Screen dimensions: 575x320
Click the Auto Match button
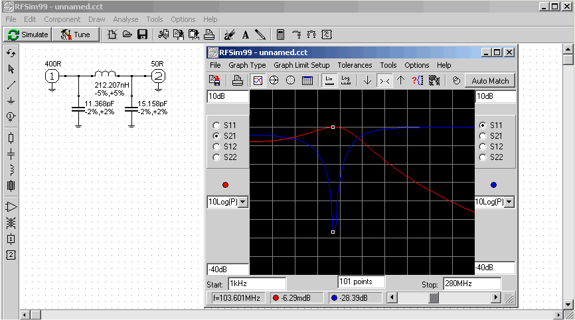click(489, 80)
